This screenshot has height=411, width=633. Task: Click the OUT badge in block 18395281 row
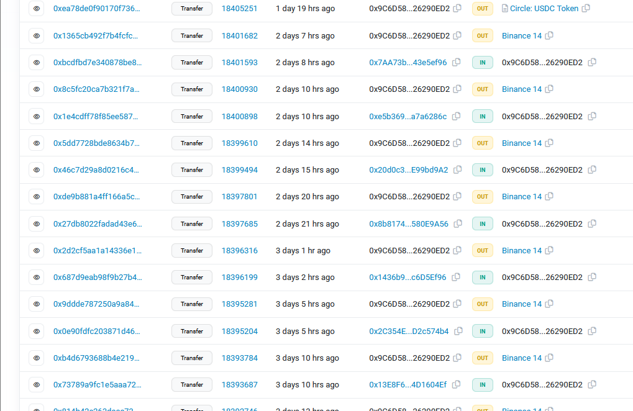pyautogui.click(x=483, y=304)
